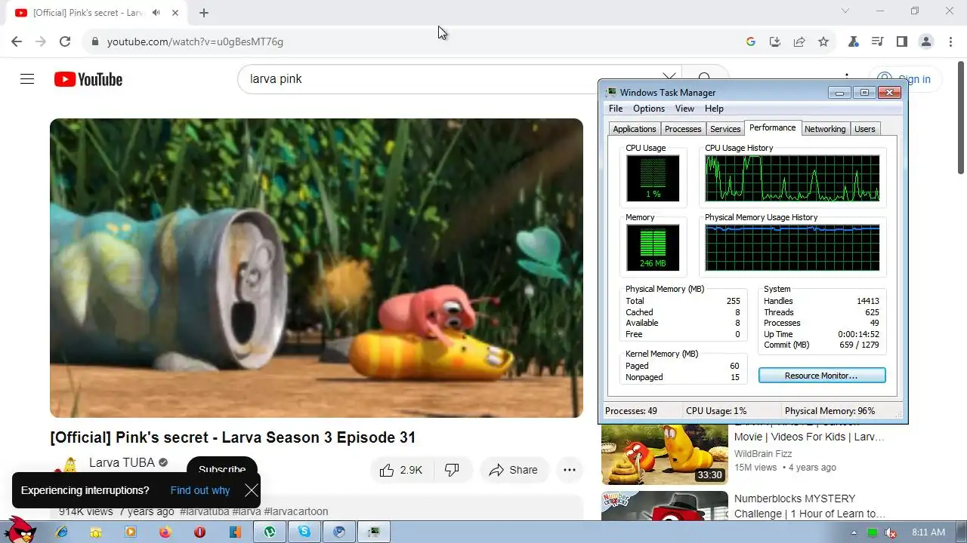The width and height of the screenshot is (967, 543).
Task: Close the Pink's secret browser tab
Action: [x=175, y=13]
